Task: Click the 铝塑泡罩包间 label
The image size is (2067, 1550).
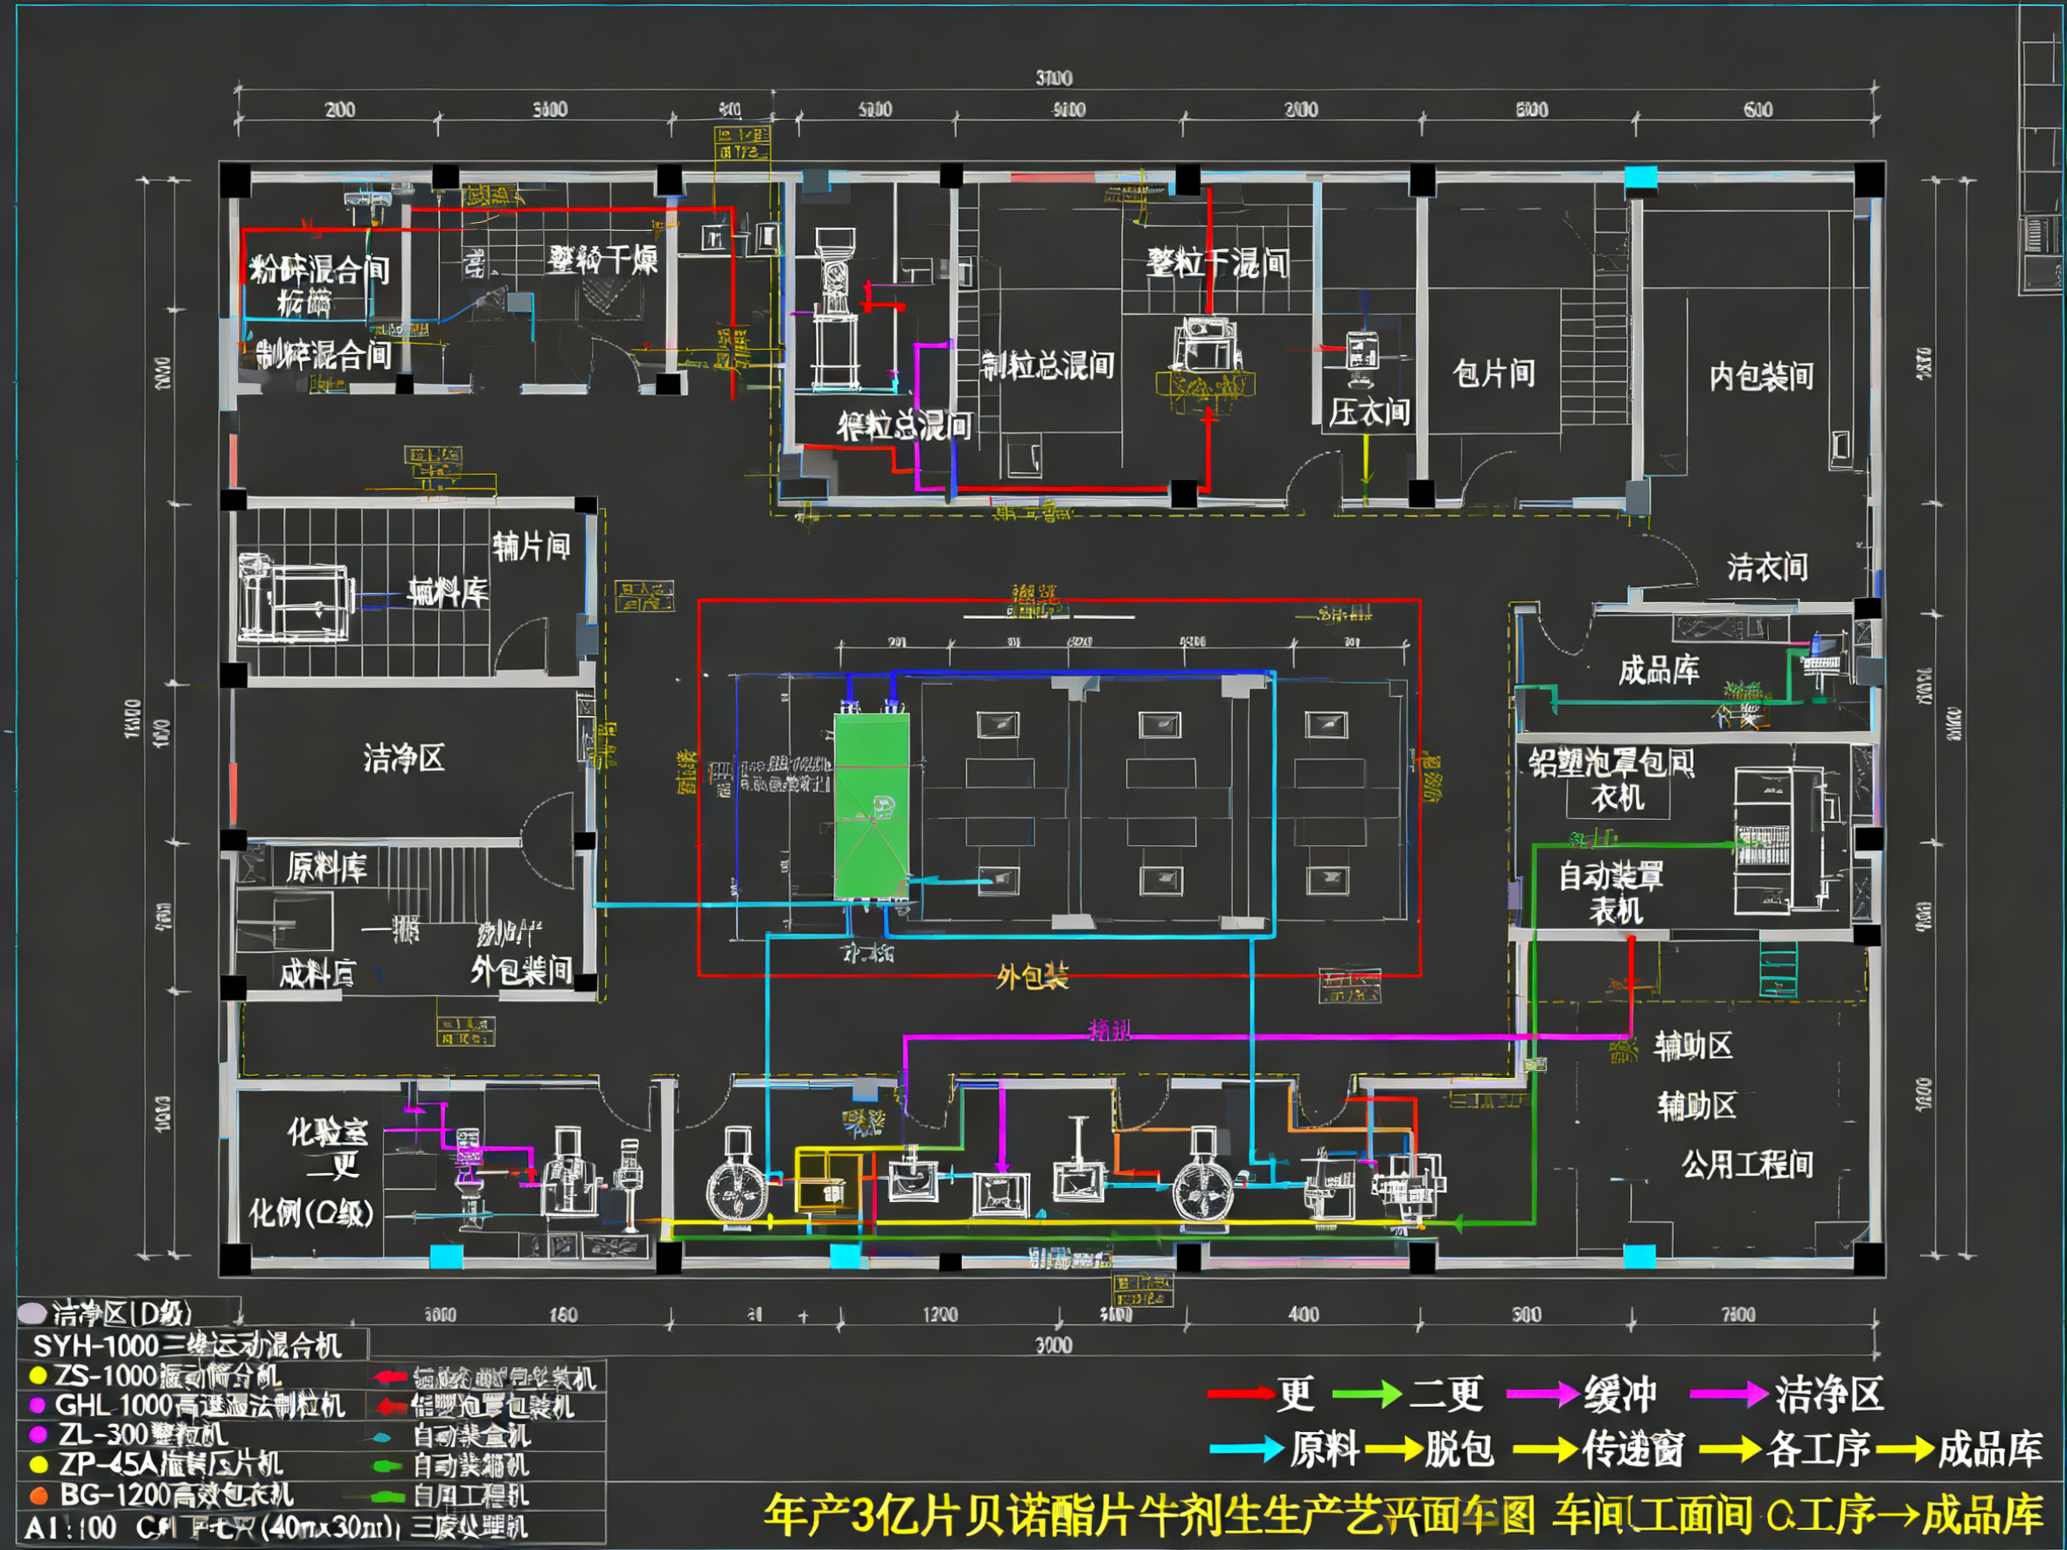Action: tap(1611, 763)
